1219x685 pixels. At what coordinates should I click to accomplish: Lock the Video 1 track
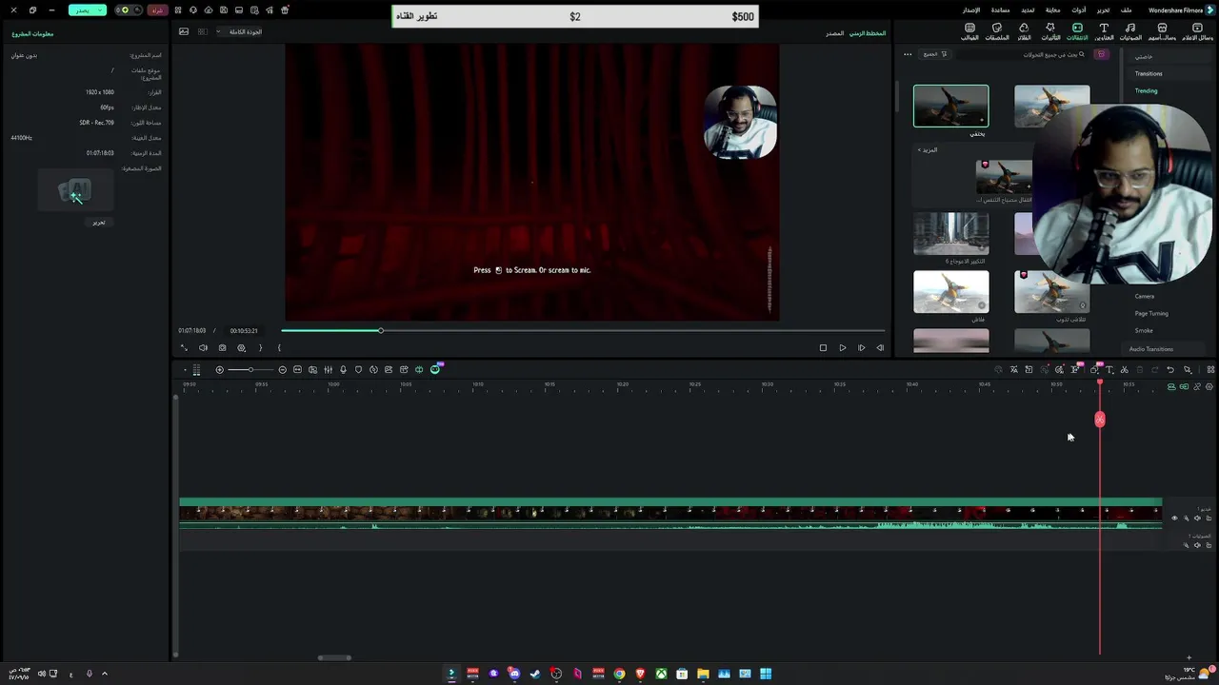[1209, 519]
